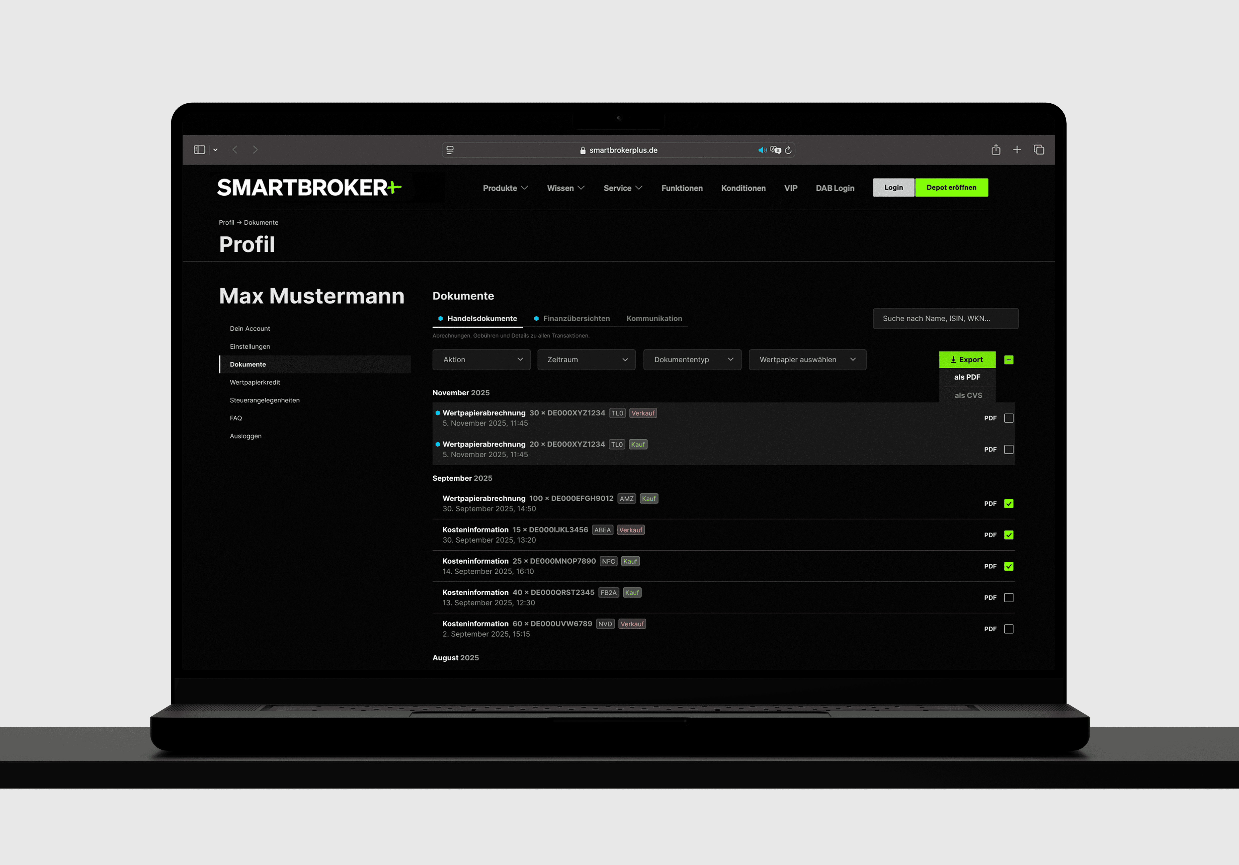Click the browser back arrow
The height and width of the screenshot is (865, 1239).
coord(235,149)
